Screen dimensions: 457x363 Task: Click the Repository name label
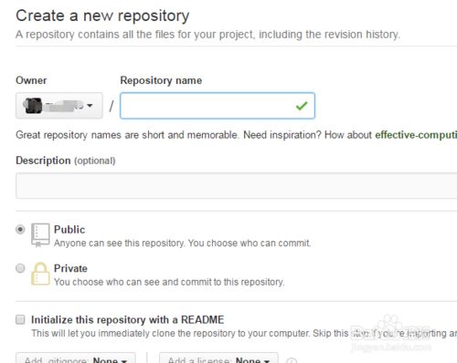[161, 80]
